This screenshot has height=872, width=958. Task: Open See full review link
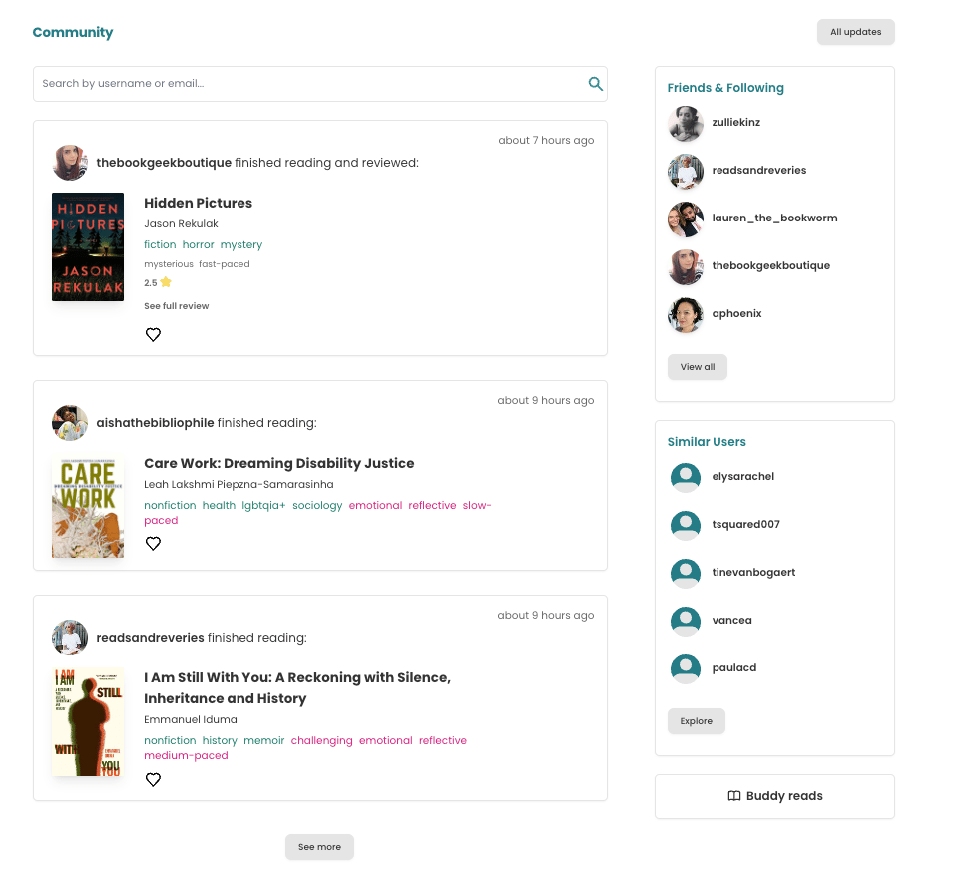click(176, 306)
